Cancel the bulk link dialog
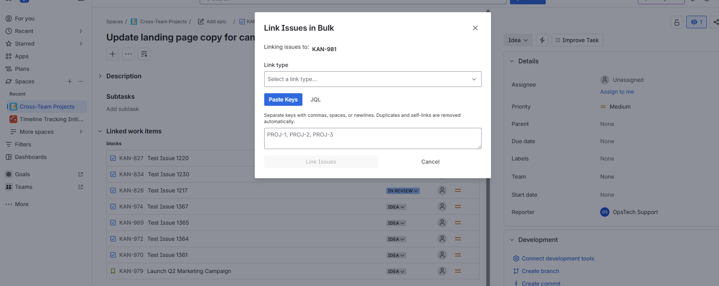Image resolution: width=719 pixels, height=286 pixels. pos(430,162)
